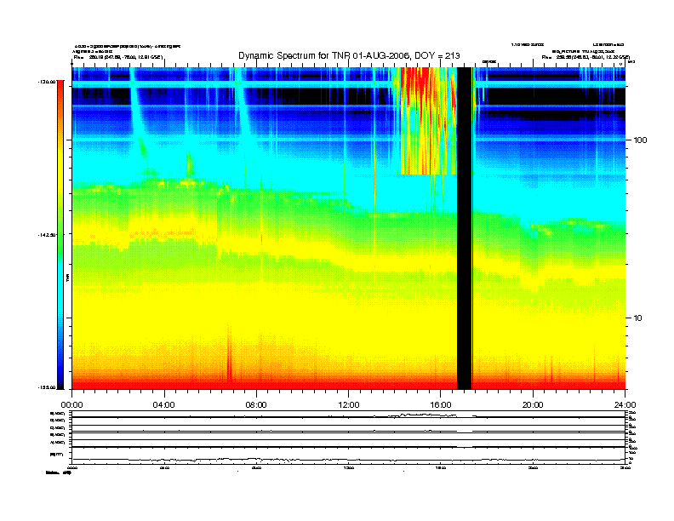Click the '24:00' time axis label
Viewport: 674px width, 521px height.
[x=625, y=405]
